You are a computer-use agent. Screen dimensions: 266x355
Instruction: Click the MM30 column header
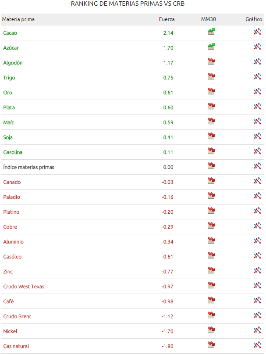point(208,19)
